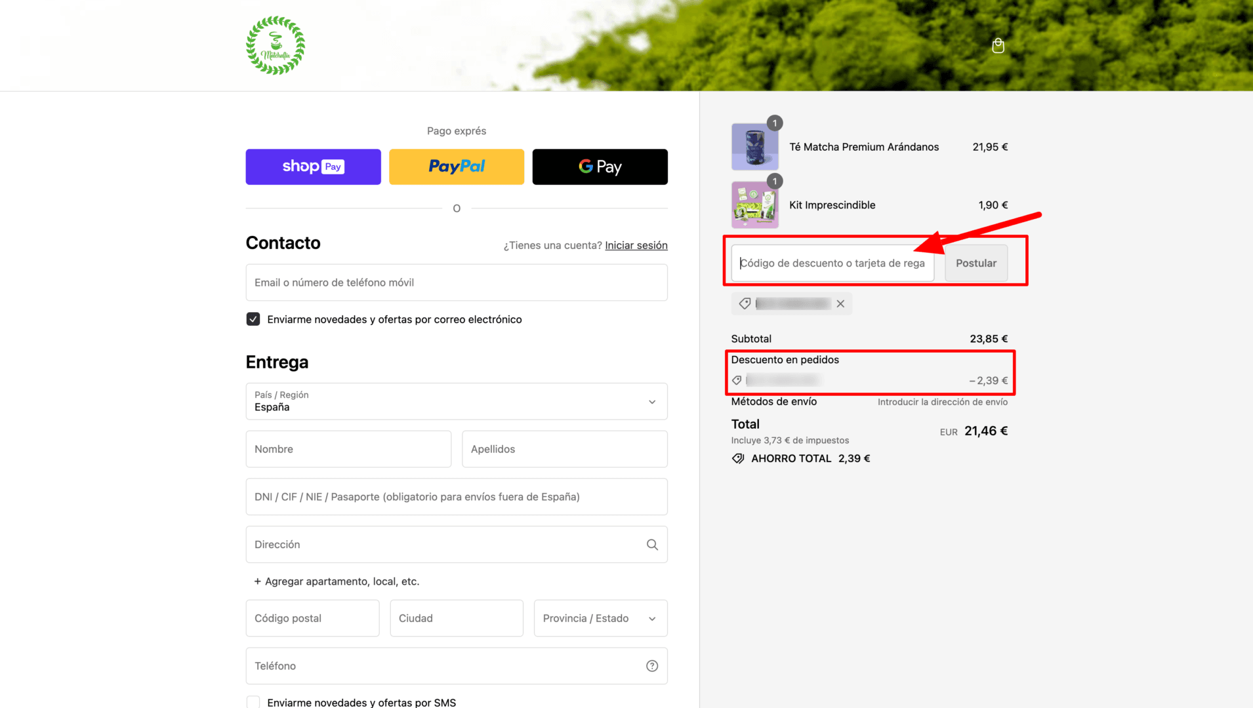Click the Incluye 3,73 € de impuestos note

tap(790, 441)
